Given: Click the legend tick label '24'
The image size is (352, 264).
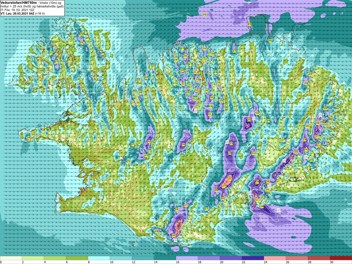Looking at the screenshot, I should pos(266,262).
